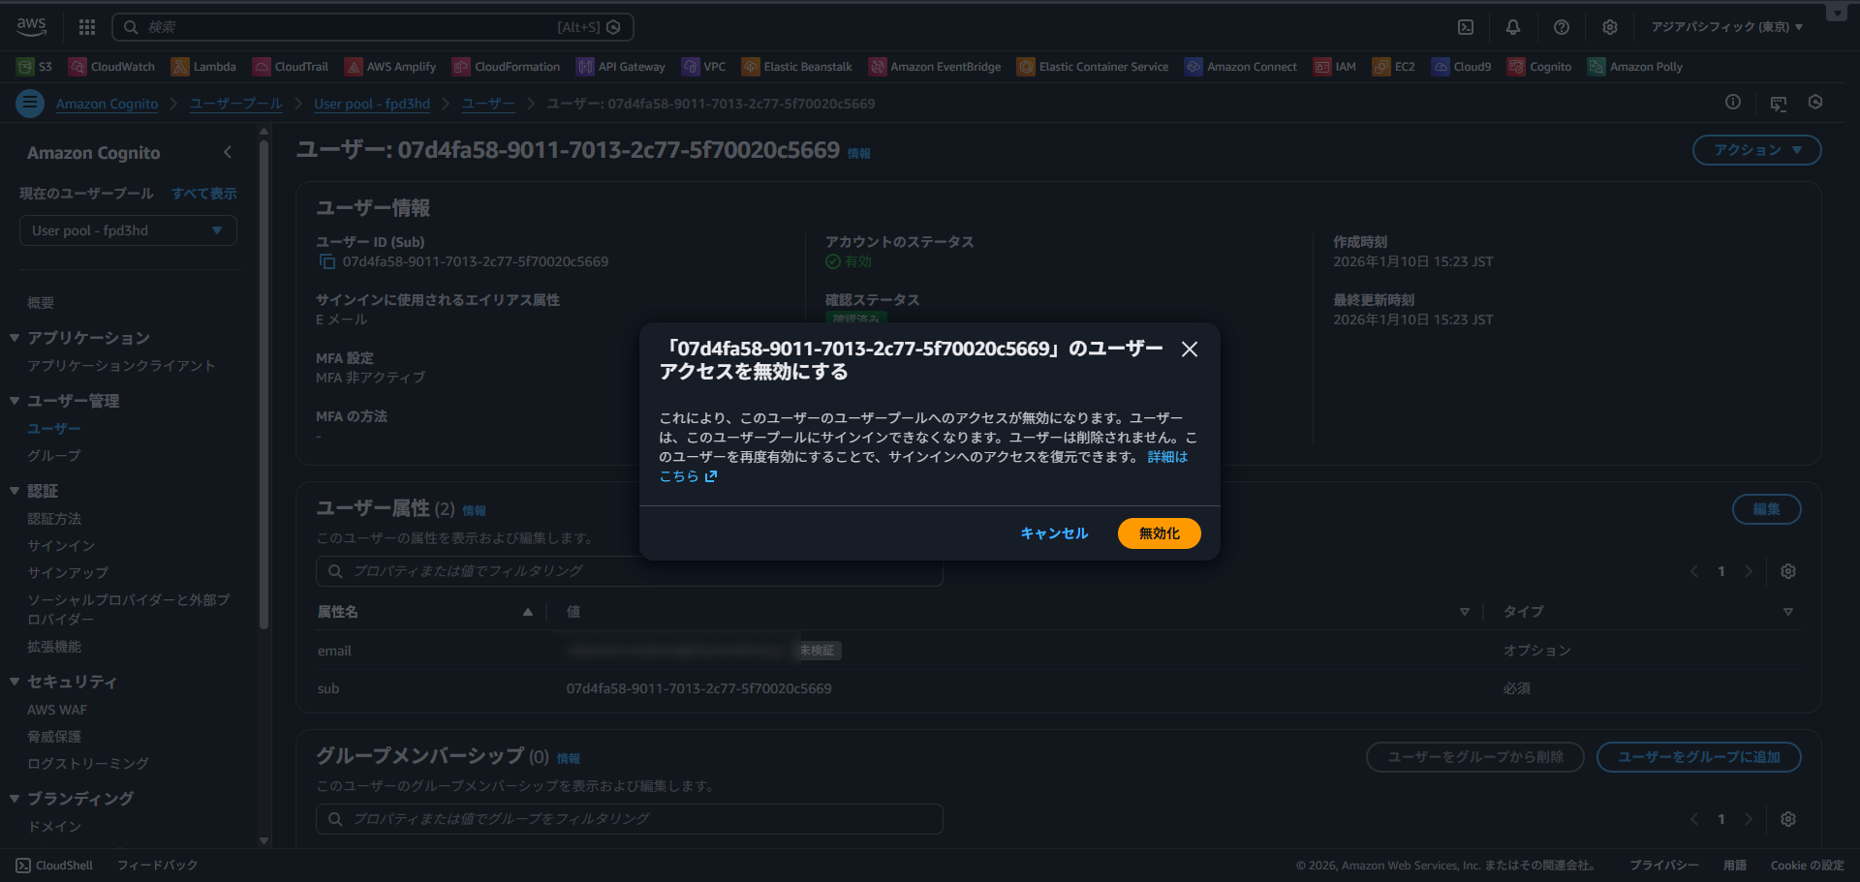Open the settings gear in top bar

point(1610,27)
